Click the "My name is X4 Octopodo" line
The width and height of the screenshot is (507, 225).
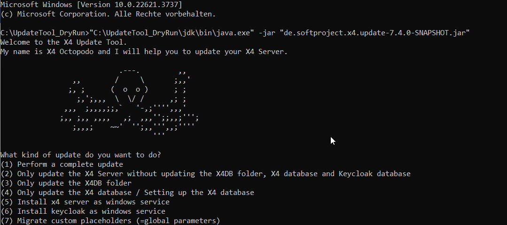pyautogui.click(x=144, y=51)
